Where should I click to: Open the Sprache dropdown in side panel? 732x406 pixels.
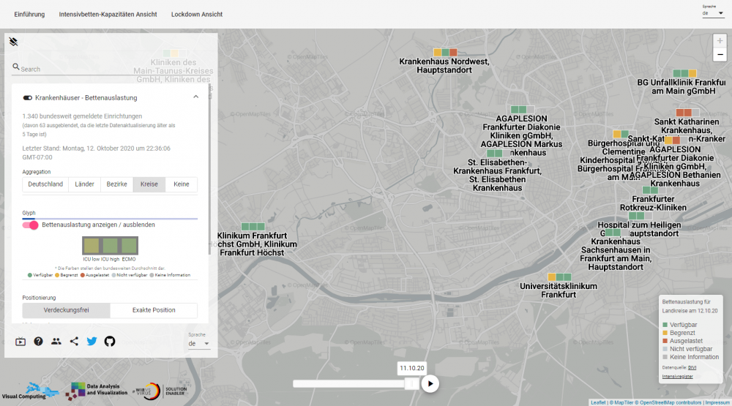tap(198, 343)
